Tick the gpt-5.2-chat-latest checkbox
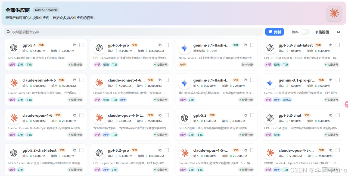Screen dimensions: 348x176 [81, 150]
